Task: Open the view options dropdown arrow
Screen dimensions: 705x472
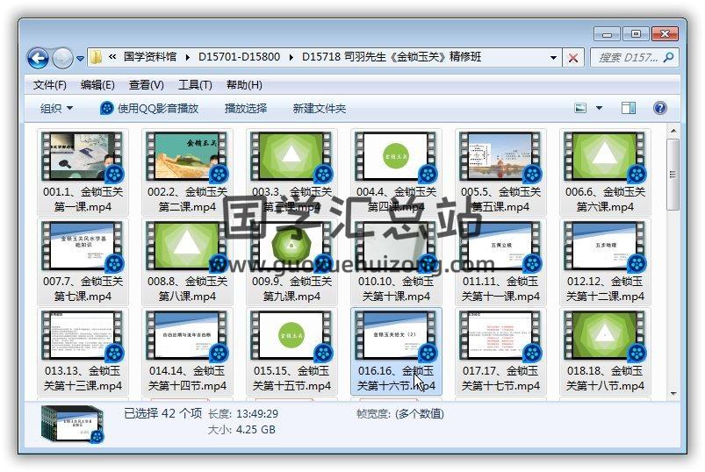Action: (x=599, y=108)
